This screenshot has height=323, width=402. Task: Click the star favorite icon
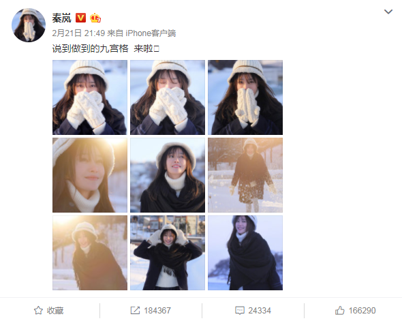click(38, 311)
